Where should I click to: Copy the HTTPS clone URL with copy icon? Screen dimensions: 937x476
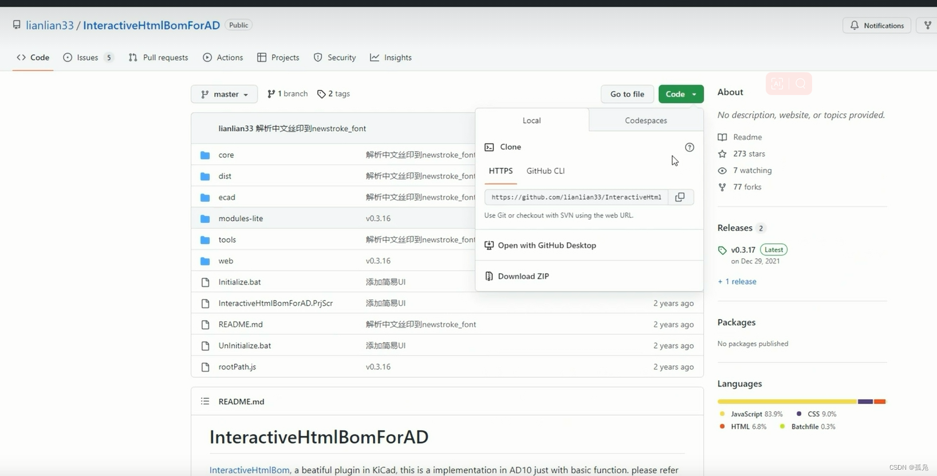(680, 197)
